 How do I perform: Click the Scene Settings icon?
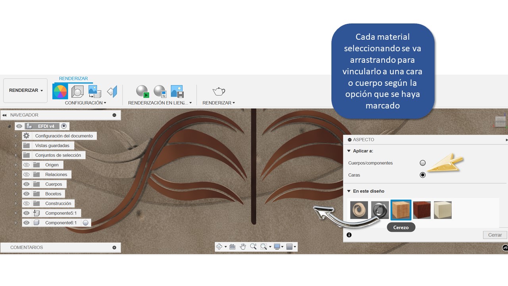pyautogui.click(x=77, y=92)
